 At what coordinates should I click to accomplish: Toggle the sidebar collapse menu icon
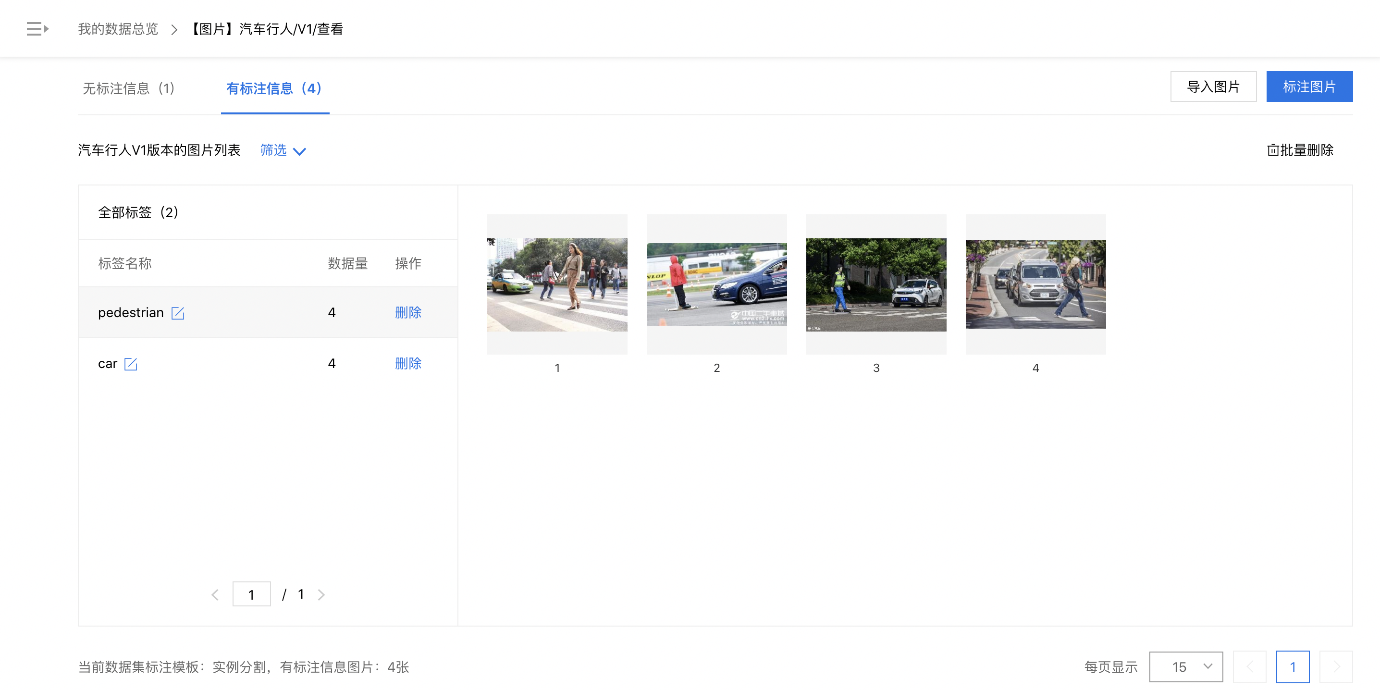coord(37,29)
